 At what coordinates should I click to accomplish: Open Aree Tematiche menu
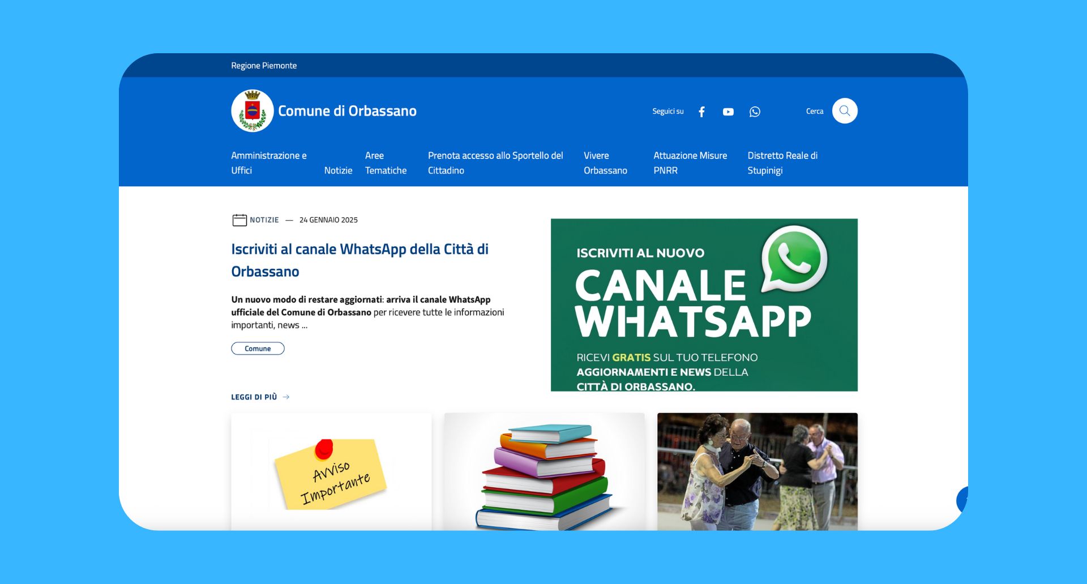[x=386, y=163]
